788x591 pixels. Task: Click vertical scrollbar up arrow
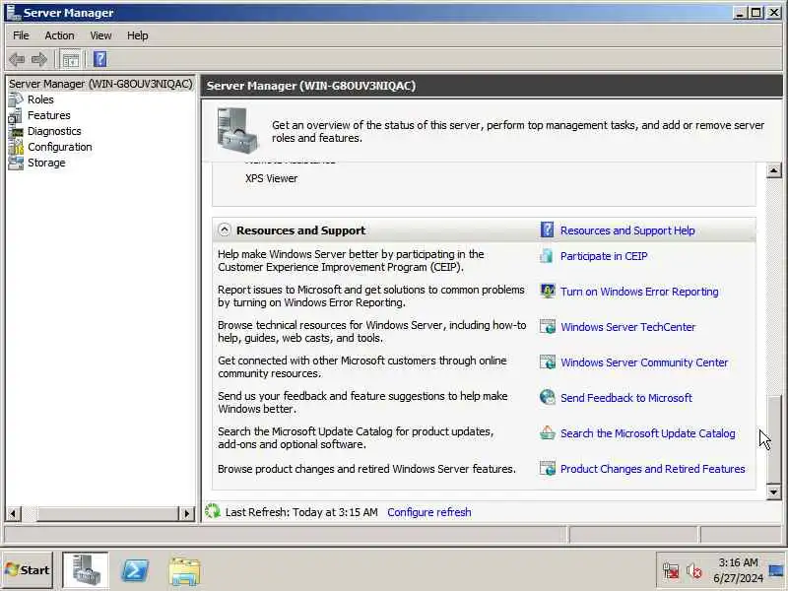774,170
